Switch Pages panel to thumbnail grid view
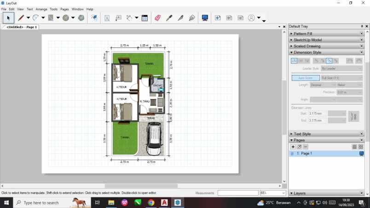This screenshot has height=208, width=370. [x=361, y=147]
